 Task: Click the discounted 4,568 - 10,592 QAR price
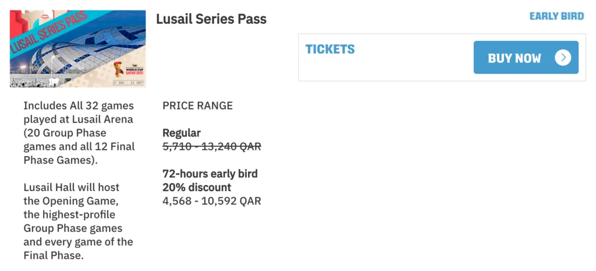[212, 201]
